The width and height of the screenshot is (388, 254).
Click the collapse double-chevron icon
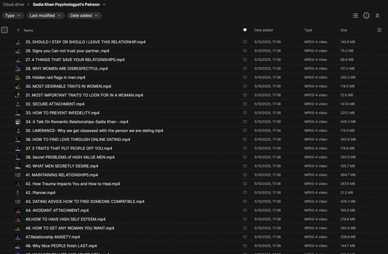point(377,15)
